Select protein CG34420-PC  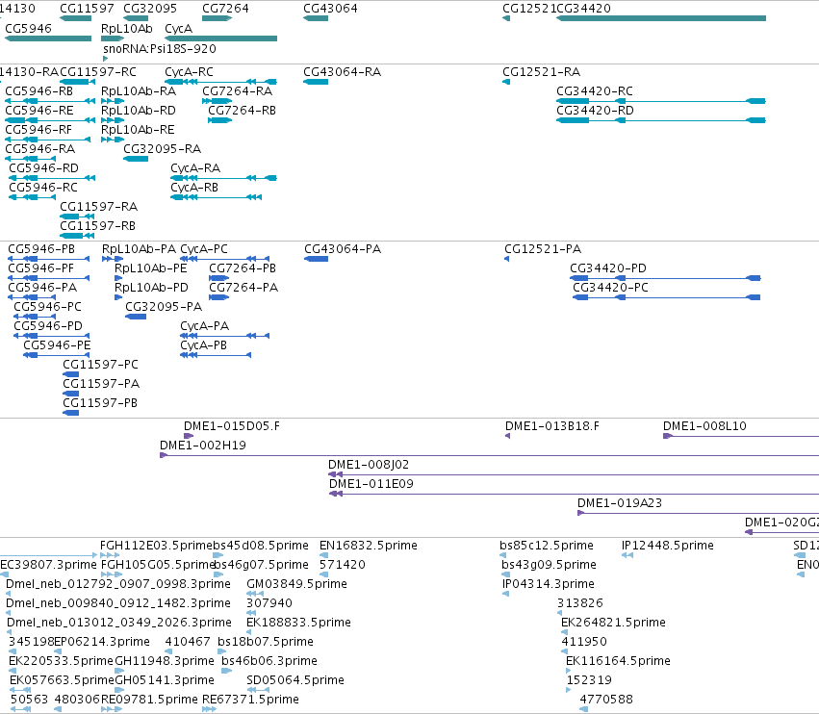610,288
